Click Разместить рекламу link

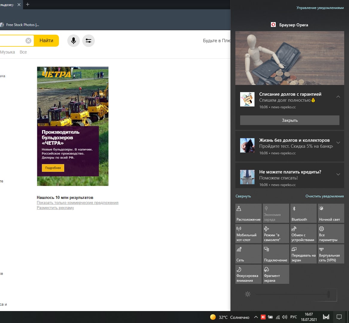[55, 208]
